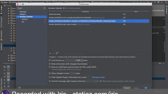The height and width of the screenshot is (94, 168).
Task: Expand the Rep folder in Project tree
Action: coord(9,61)
